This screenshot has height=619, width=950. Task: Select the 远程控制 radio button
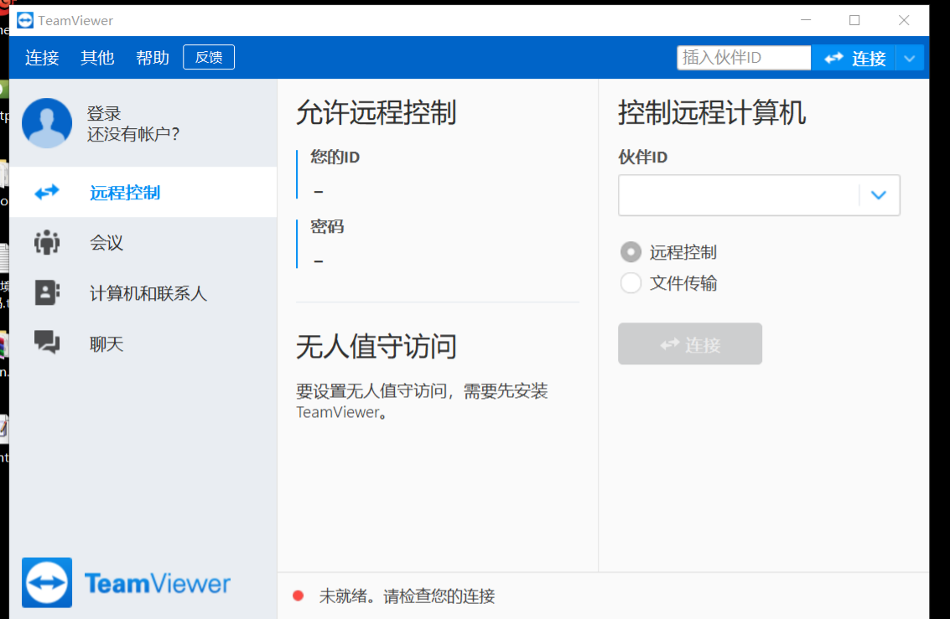[631, 252]
